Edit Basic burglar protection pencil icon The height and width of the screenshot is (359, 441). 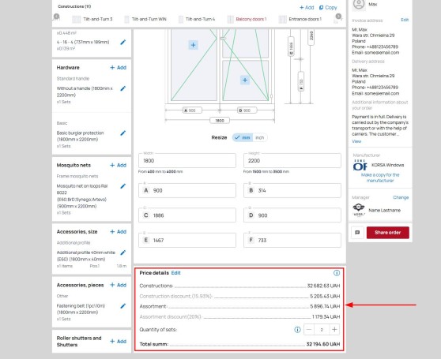[x=123, y=133]
